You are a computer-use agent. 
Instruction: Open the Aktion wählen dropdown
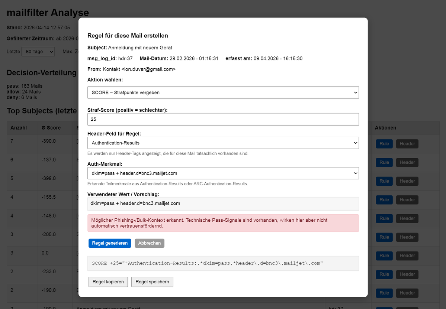click(x=223, y=92)
